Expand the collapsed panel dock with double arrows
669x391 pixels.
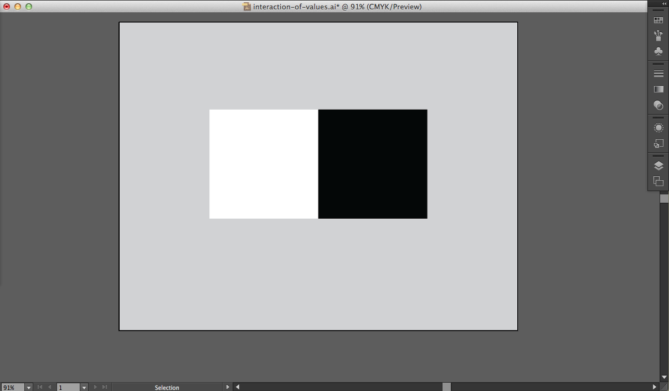(664, 3)
